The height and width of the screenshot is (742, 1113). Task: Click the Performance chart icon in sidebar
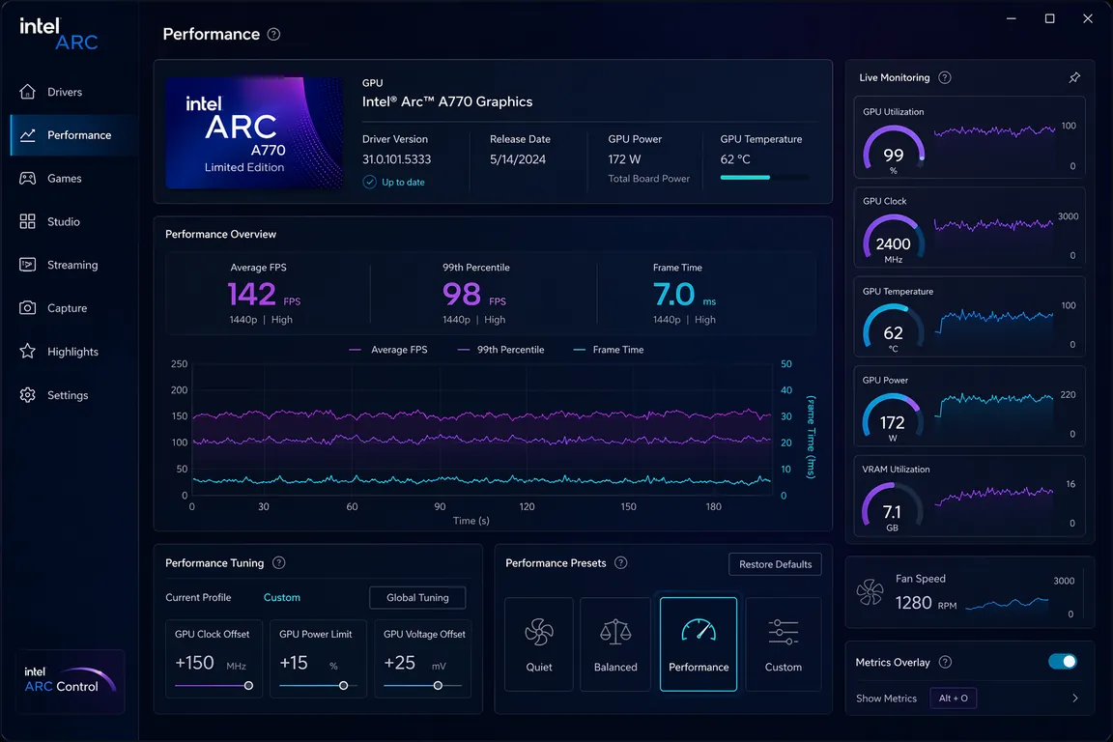pos(28,135)
